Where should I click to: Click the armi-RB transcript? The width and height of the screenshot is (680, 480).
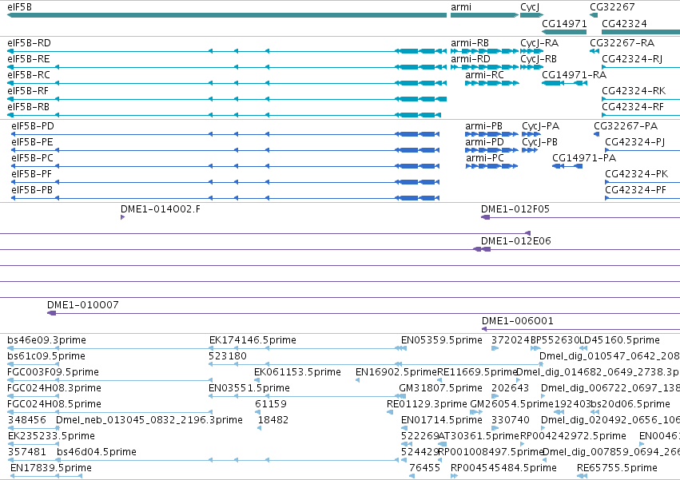(x=484, y=51)
